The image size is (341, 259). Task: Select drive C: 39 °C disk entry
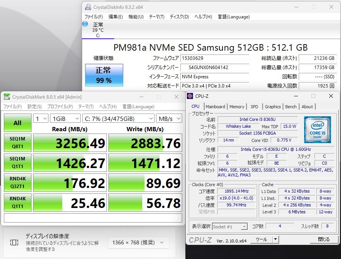coord(98,30)
